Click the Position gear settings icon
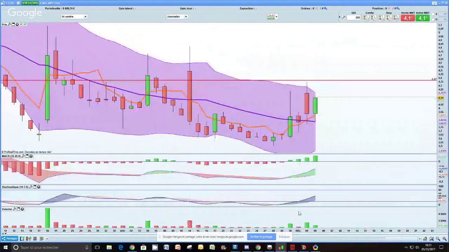Viewport: 449px width, 252px height. tap(398, 8)
